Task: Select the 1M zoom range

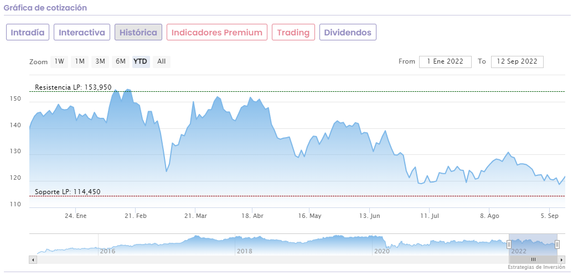Action: [x=80, y=61]
